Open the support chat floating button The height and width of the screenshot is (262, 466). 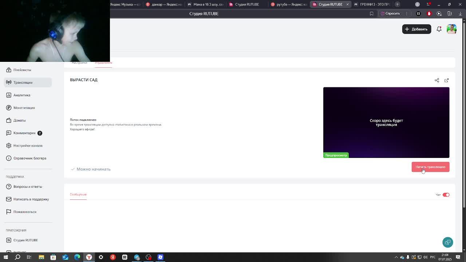tap(448, 242)
